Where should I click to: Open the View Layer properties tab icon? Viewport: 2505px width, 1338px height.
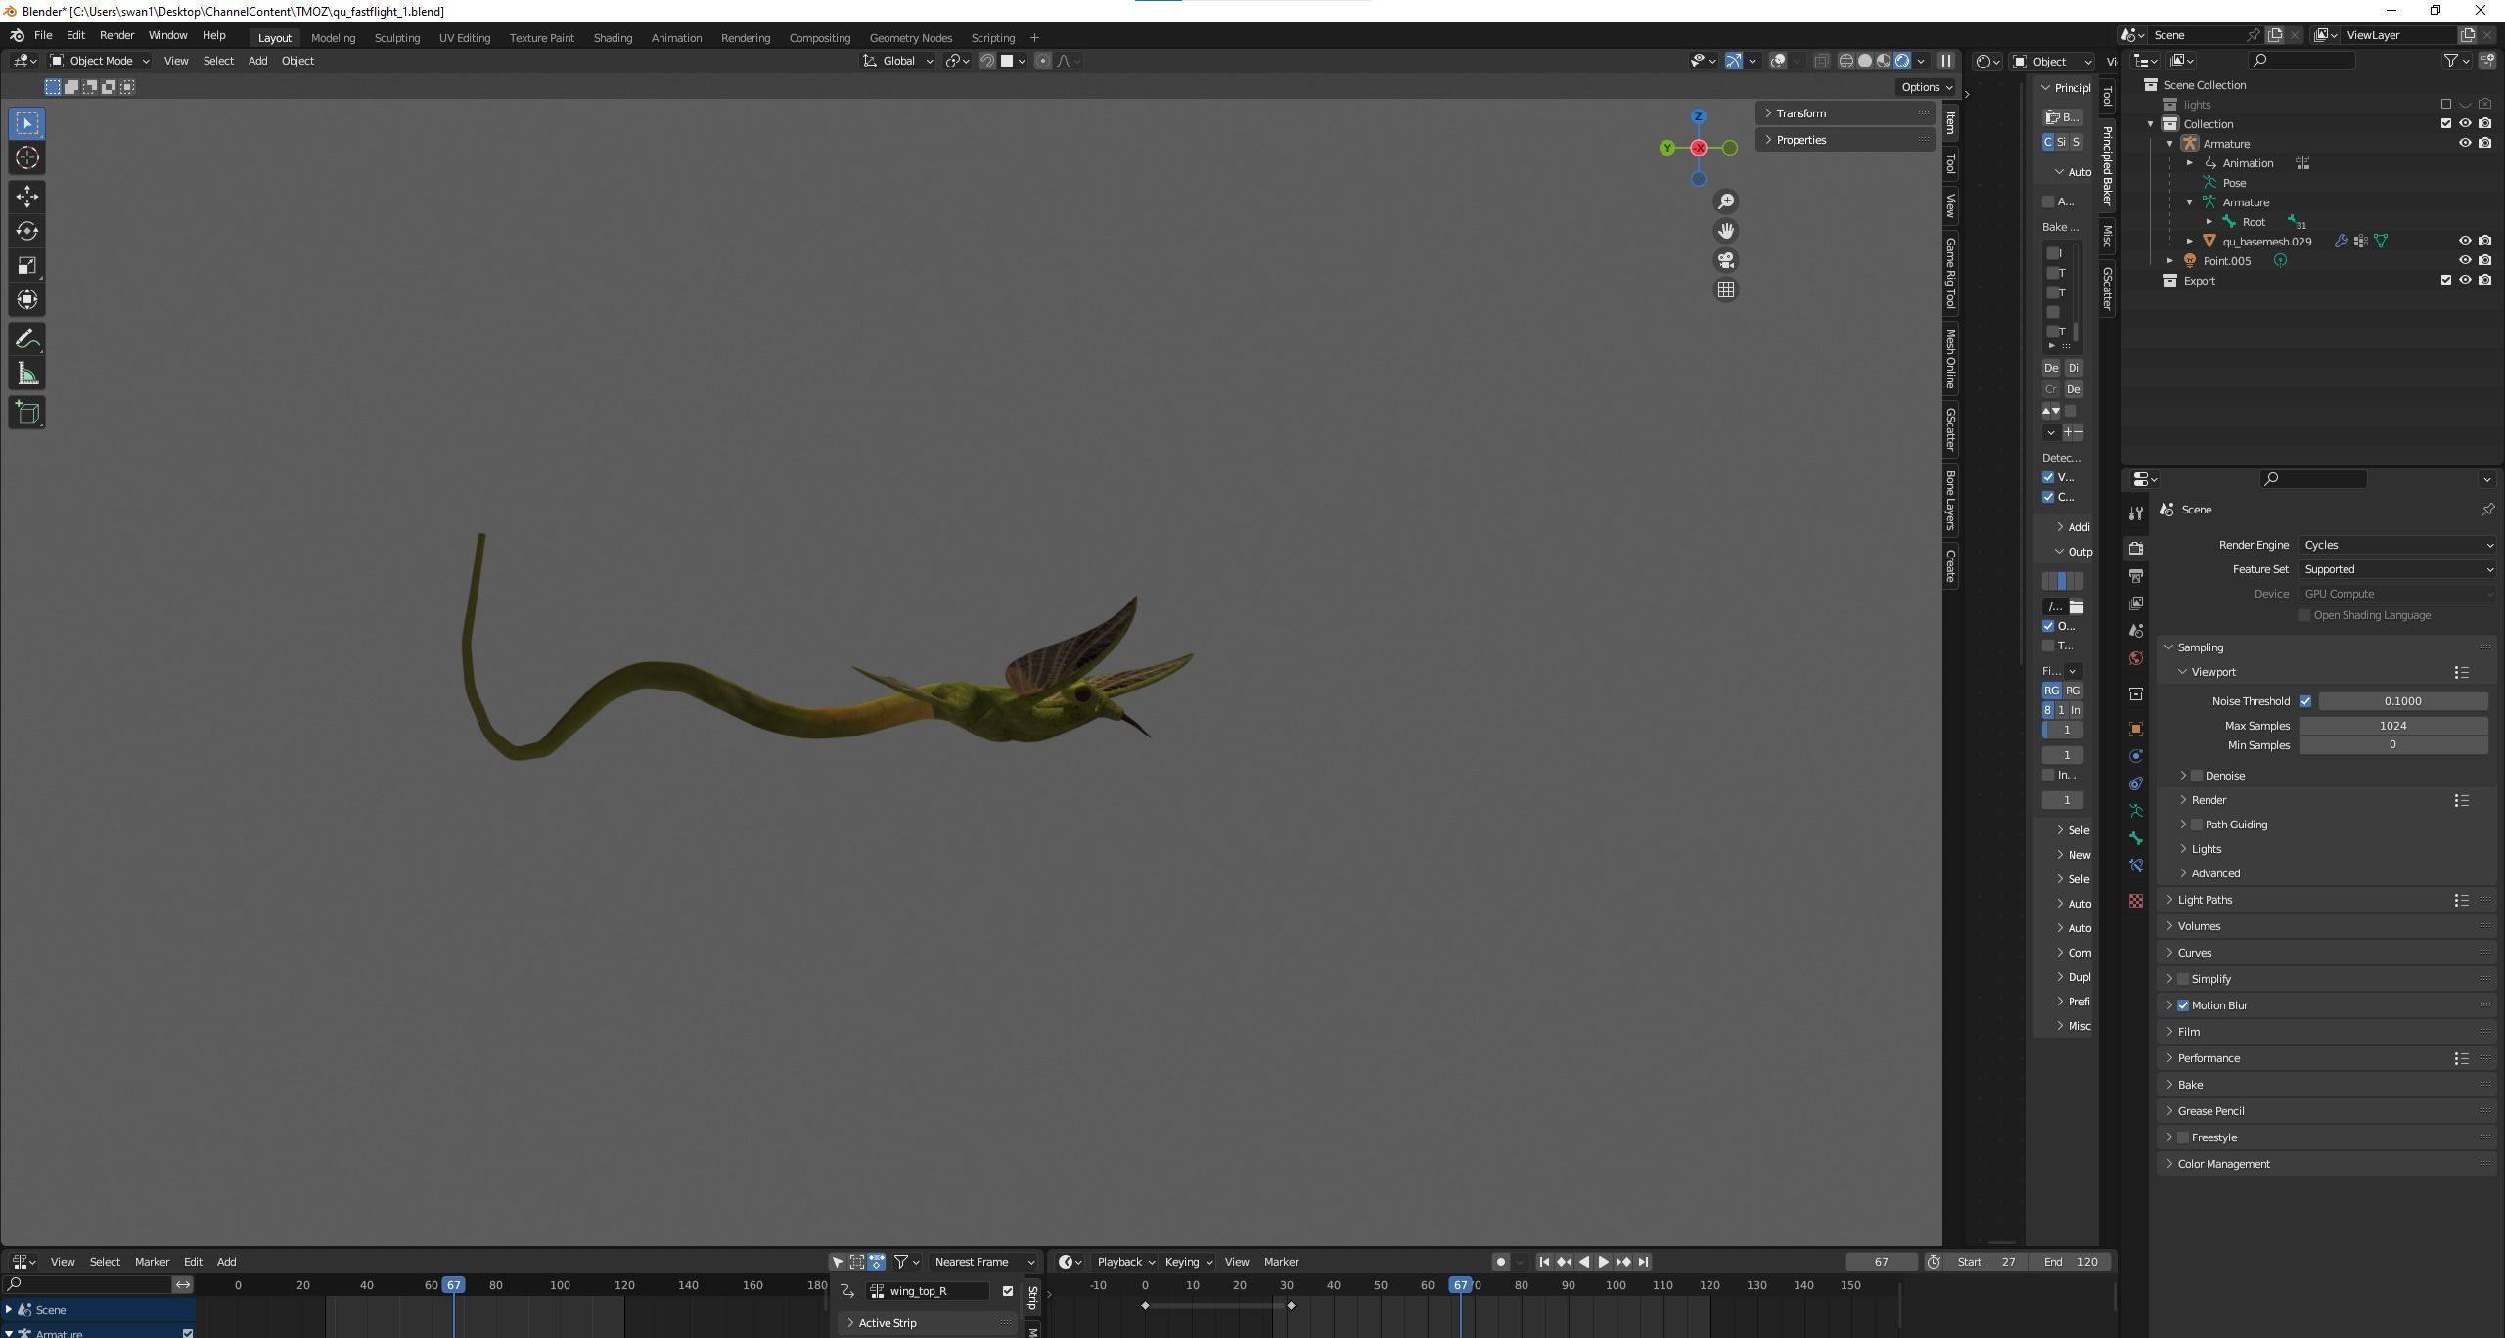(2136, 603)
